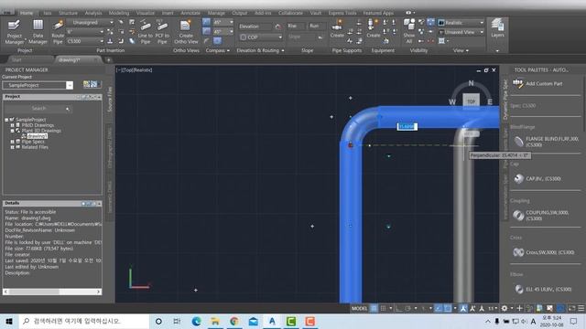
Task: Open the Layers panel icon
Action: click(497, 28)
